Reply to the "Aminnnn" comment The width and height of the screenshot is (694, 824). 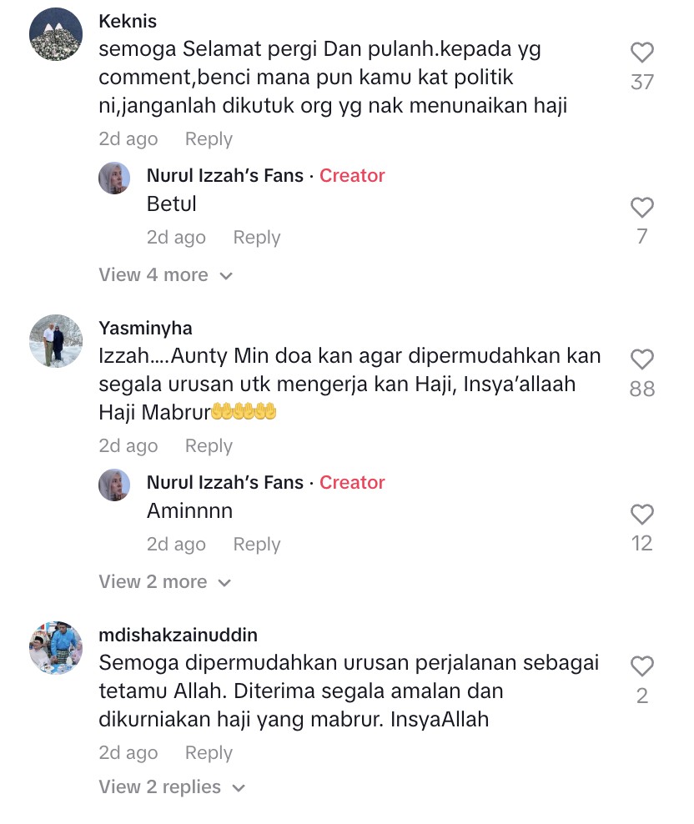coord(257,544)
